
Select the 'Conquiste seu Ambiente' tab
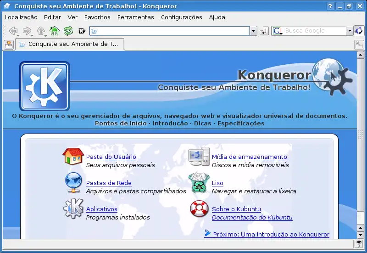click(x=69, y=44)
